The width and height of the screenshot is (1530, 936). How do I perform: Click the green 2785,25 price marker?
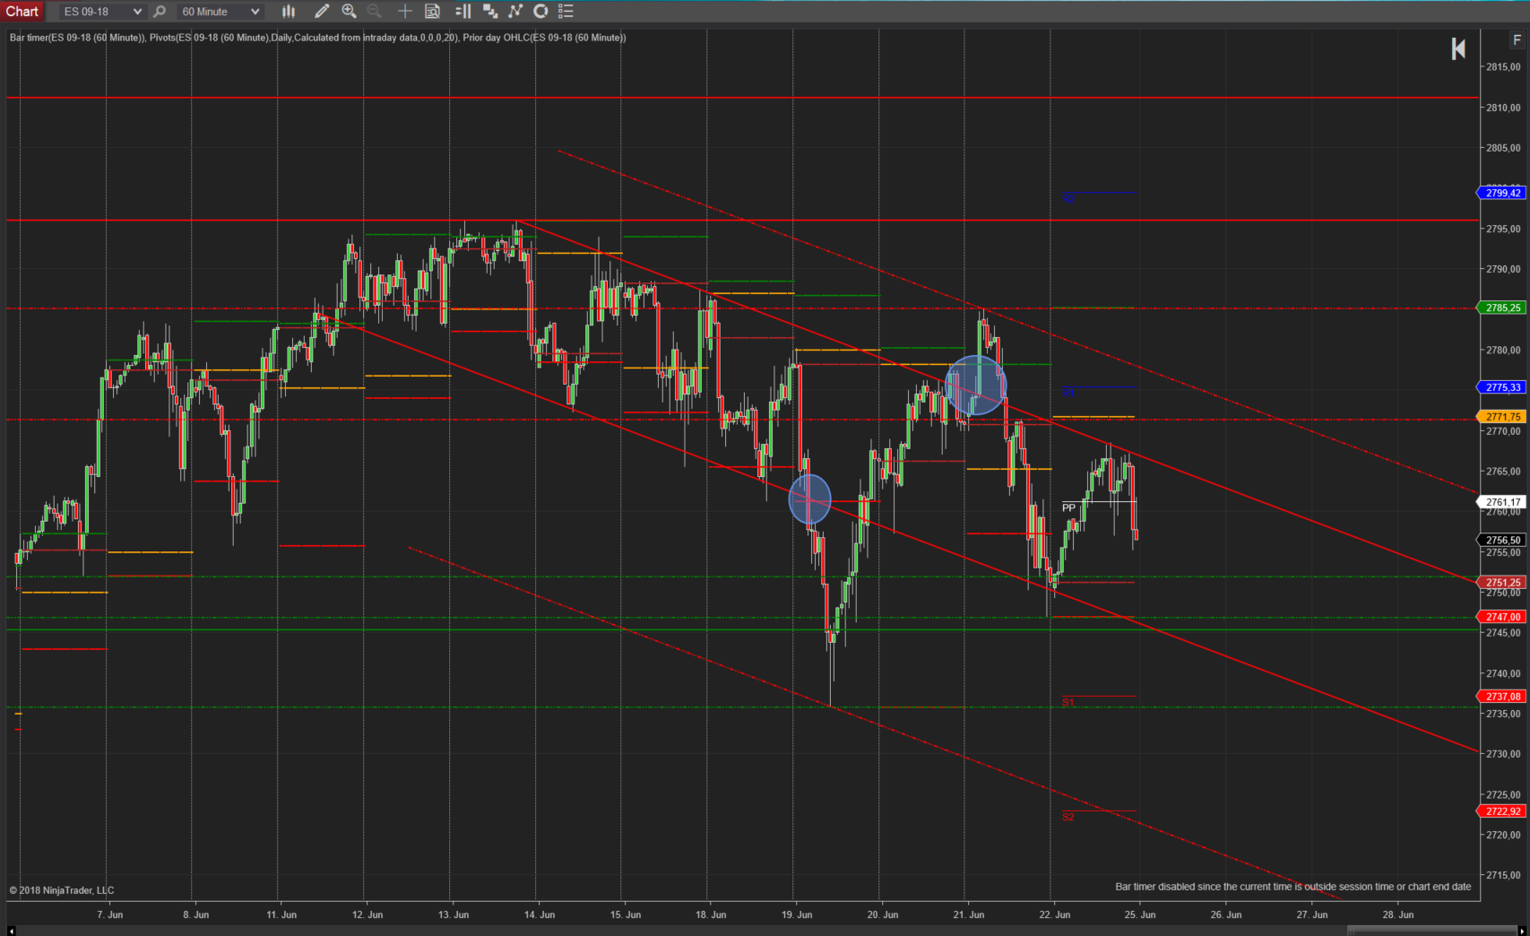1501,308
